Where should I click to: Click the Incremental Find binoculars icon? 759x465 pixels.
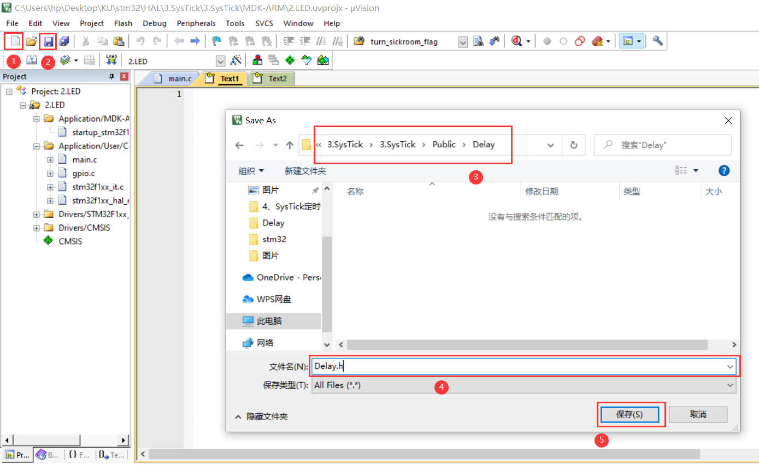(495, 41)
